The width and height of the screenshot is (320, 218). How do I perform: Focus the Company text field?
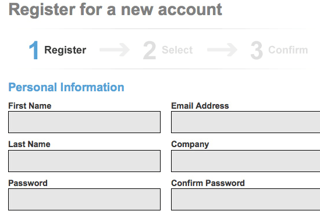tap(246, 161)
